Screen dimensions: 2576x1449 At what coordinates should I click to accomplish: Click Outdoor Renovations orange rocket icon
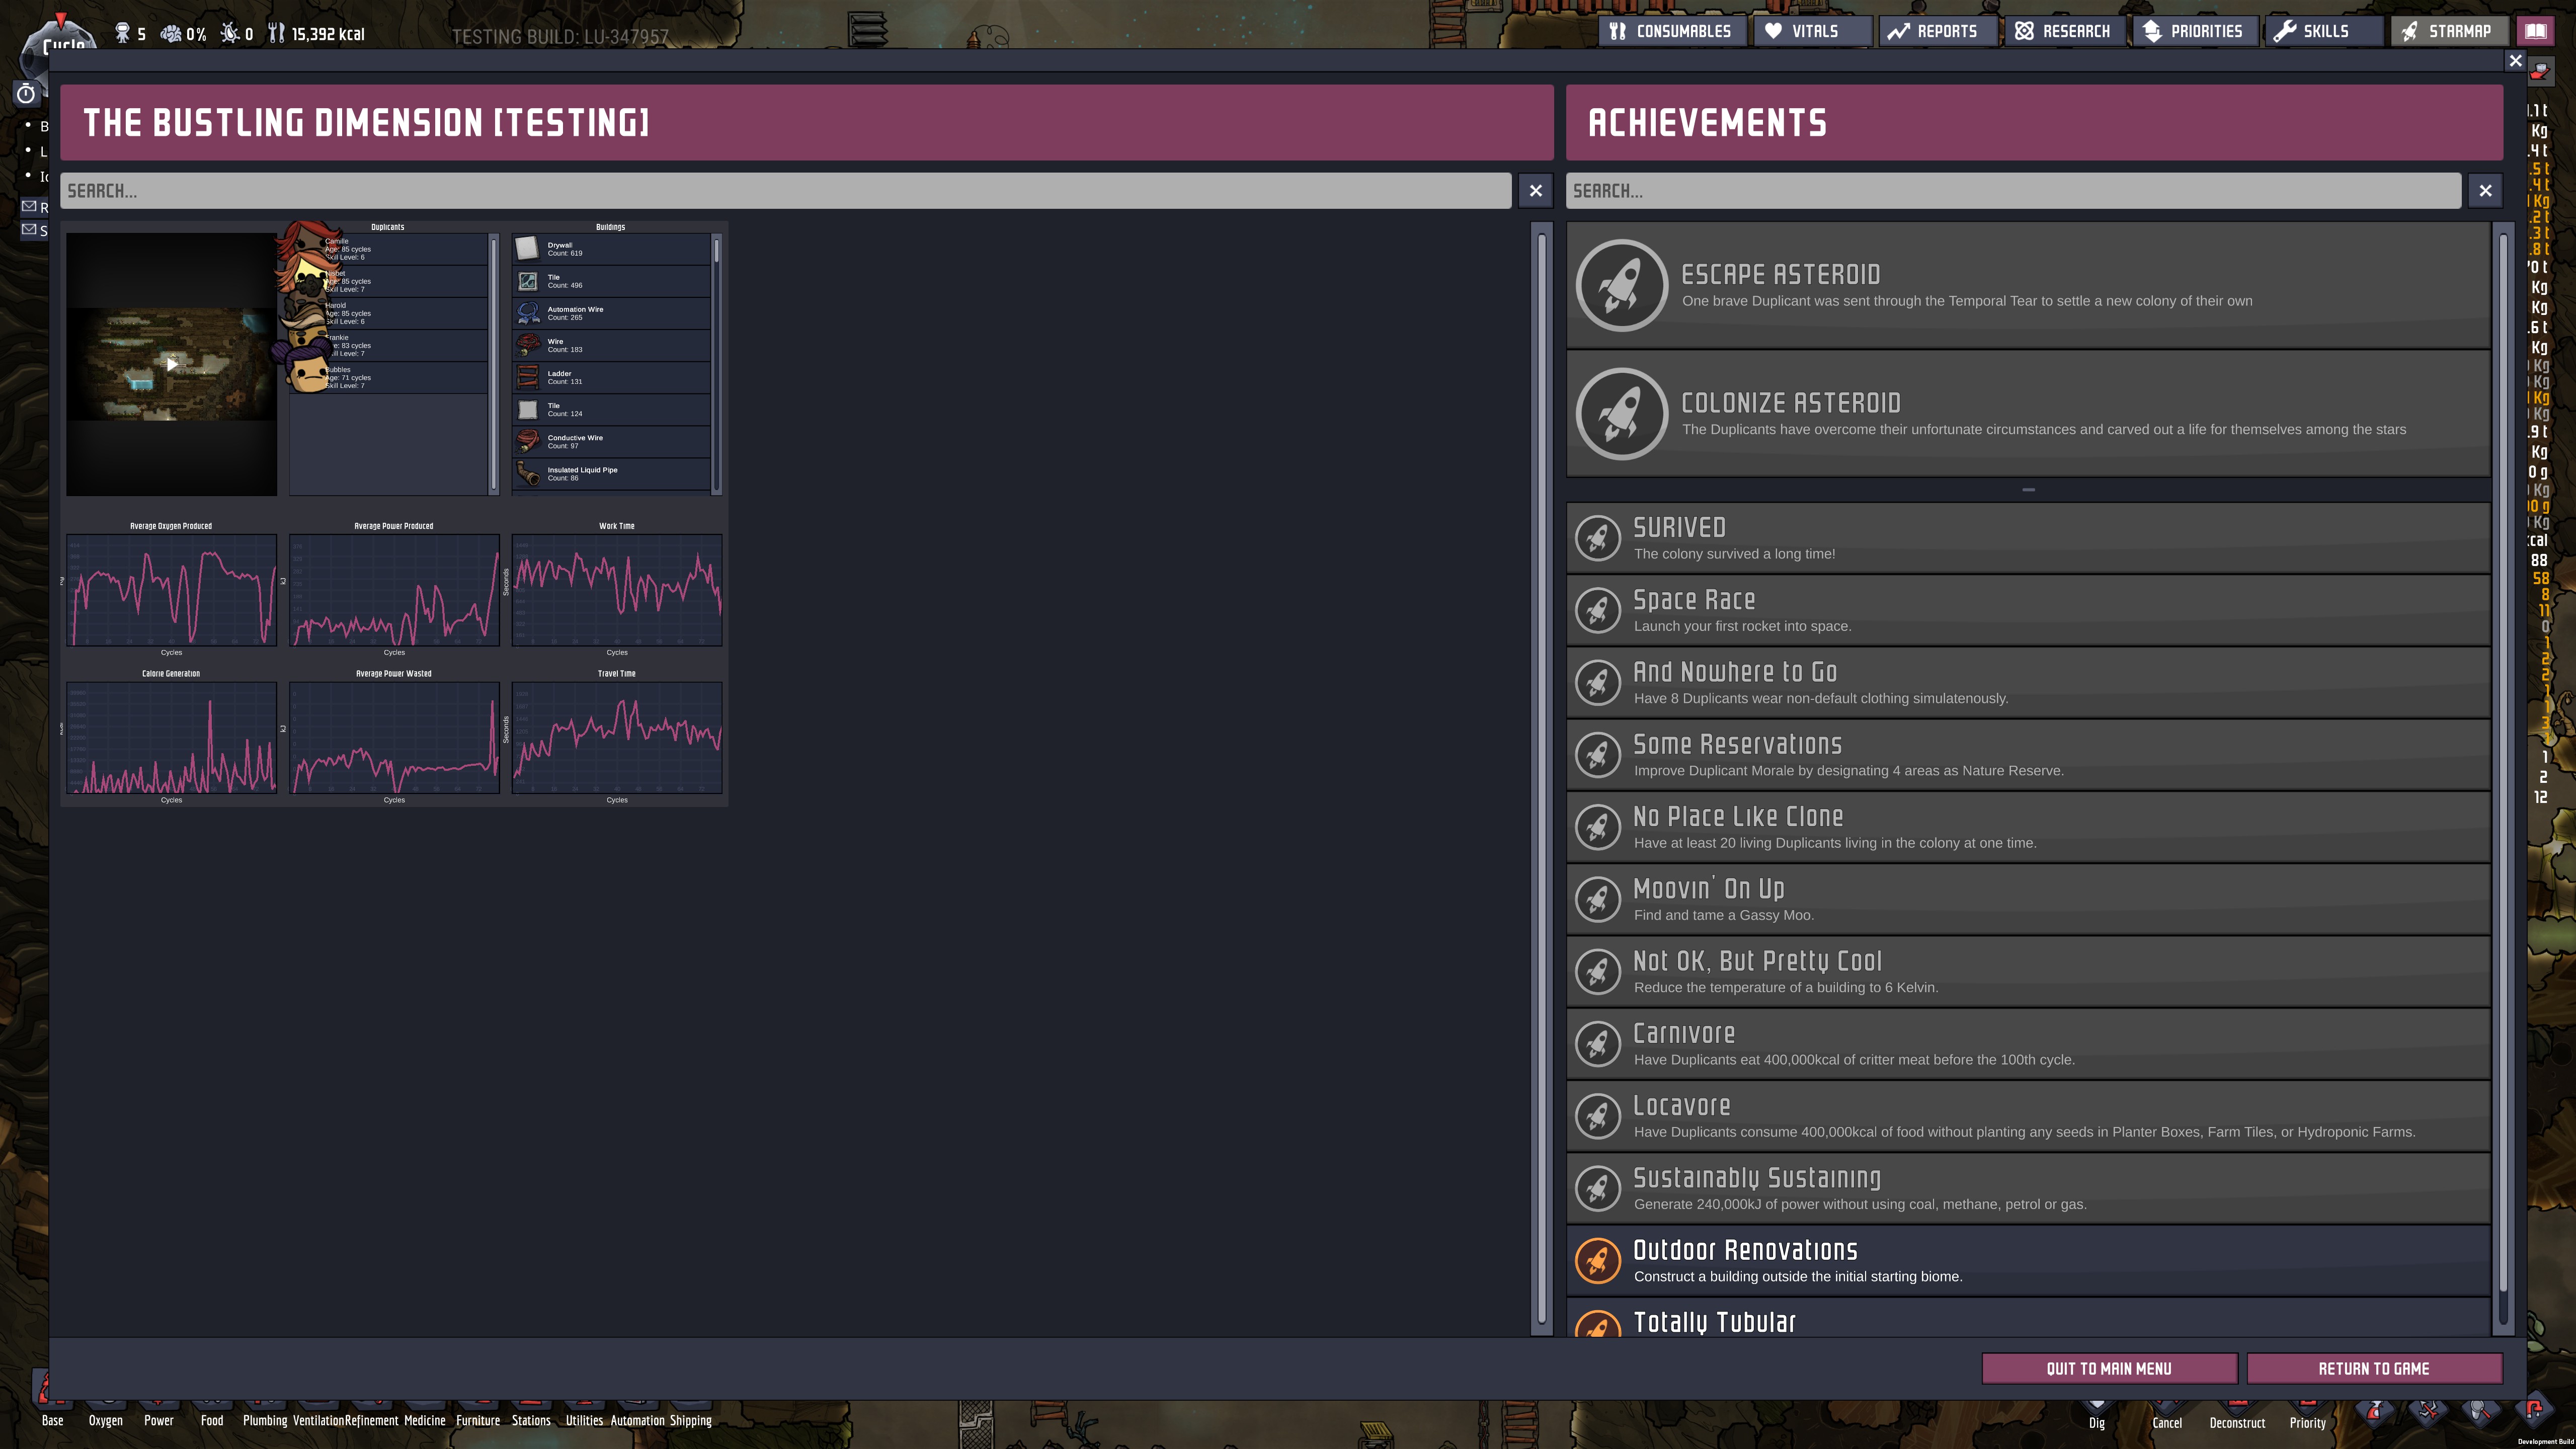pyautogui.click(x=1597, y=1260)
